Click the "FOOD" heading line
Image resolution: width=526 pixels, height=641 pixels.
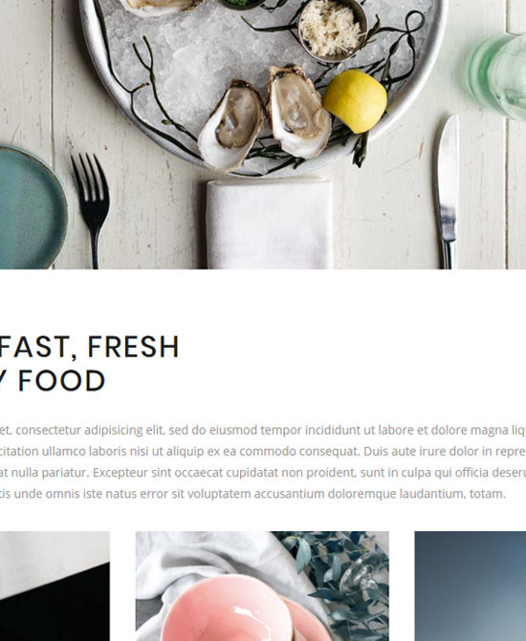pos(53,380)
